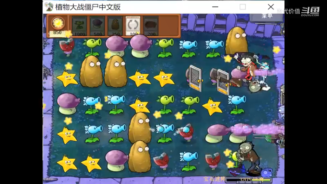Click the level progress bar showing 32/75
Viewport: 327px width, 184px height.
[x=248, y=180]
